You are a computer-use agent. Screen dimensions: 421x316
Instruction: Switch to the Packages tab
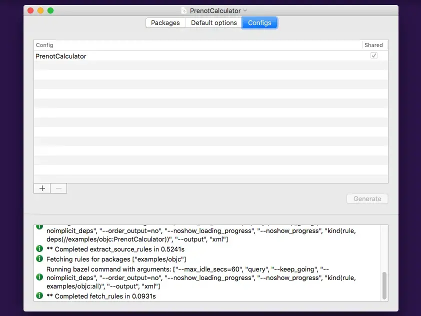[x=165, y=23]
